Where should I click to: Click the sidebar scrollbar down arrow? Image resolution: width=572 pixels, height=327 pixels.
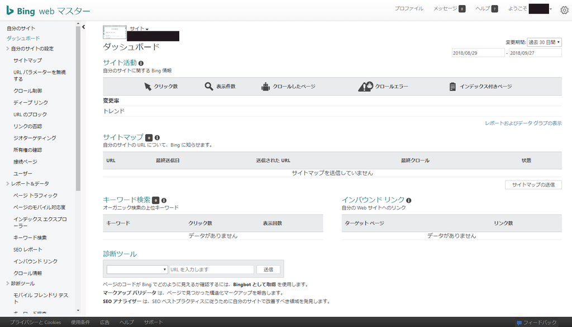click(78, 311)
